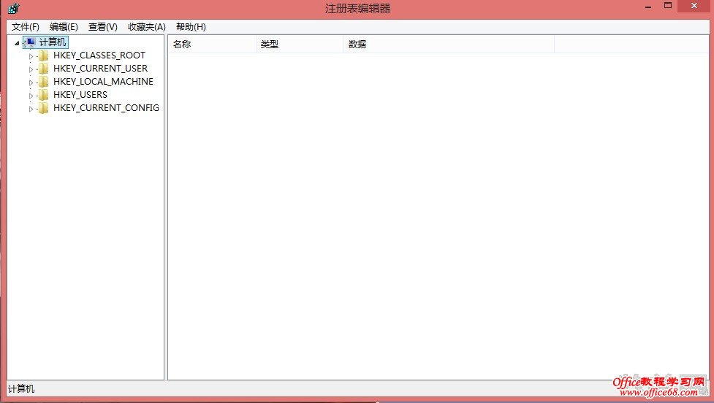Screen dimensions: 714x403
Task: Click the HKEY_USERS folder icon
Action: click(x=44, y=95)
